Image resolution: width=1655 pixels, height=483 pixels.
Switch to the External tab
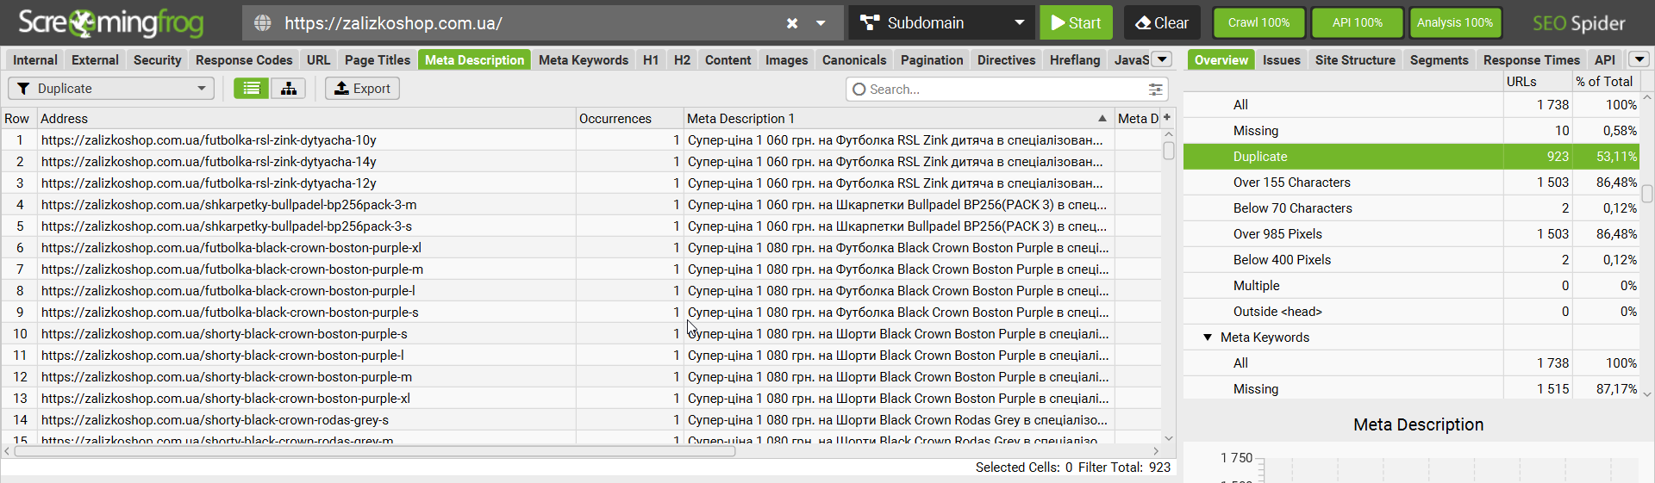coord(95,60)
